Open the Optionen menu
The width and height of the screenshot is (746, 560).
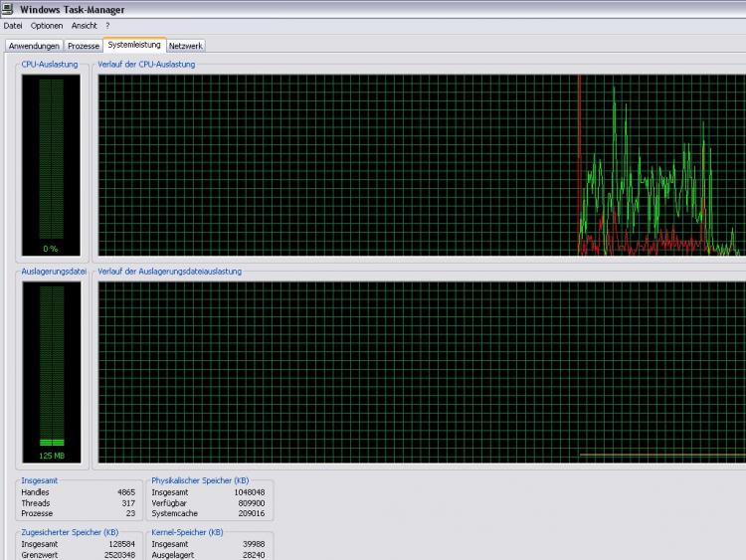pyautogui.click(x=47, y=26)
